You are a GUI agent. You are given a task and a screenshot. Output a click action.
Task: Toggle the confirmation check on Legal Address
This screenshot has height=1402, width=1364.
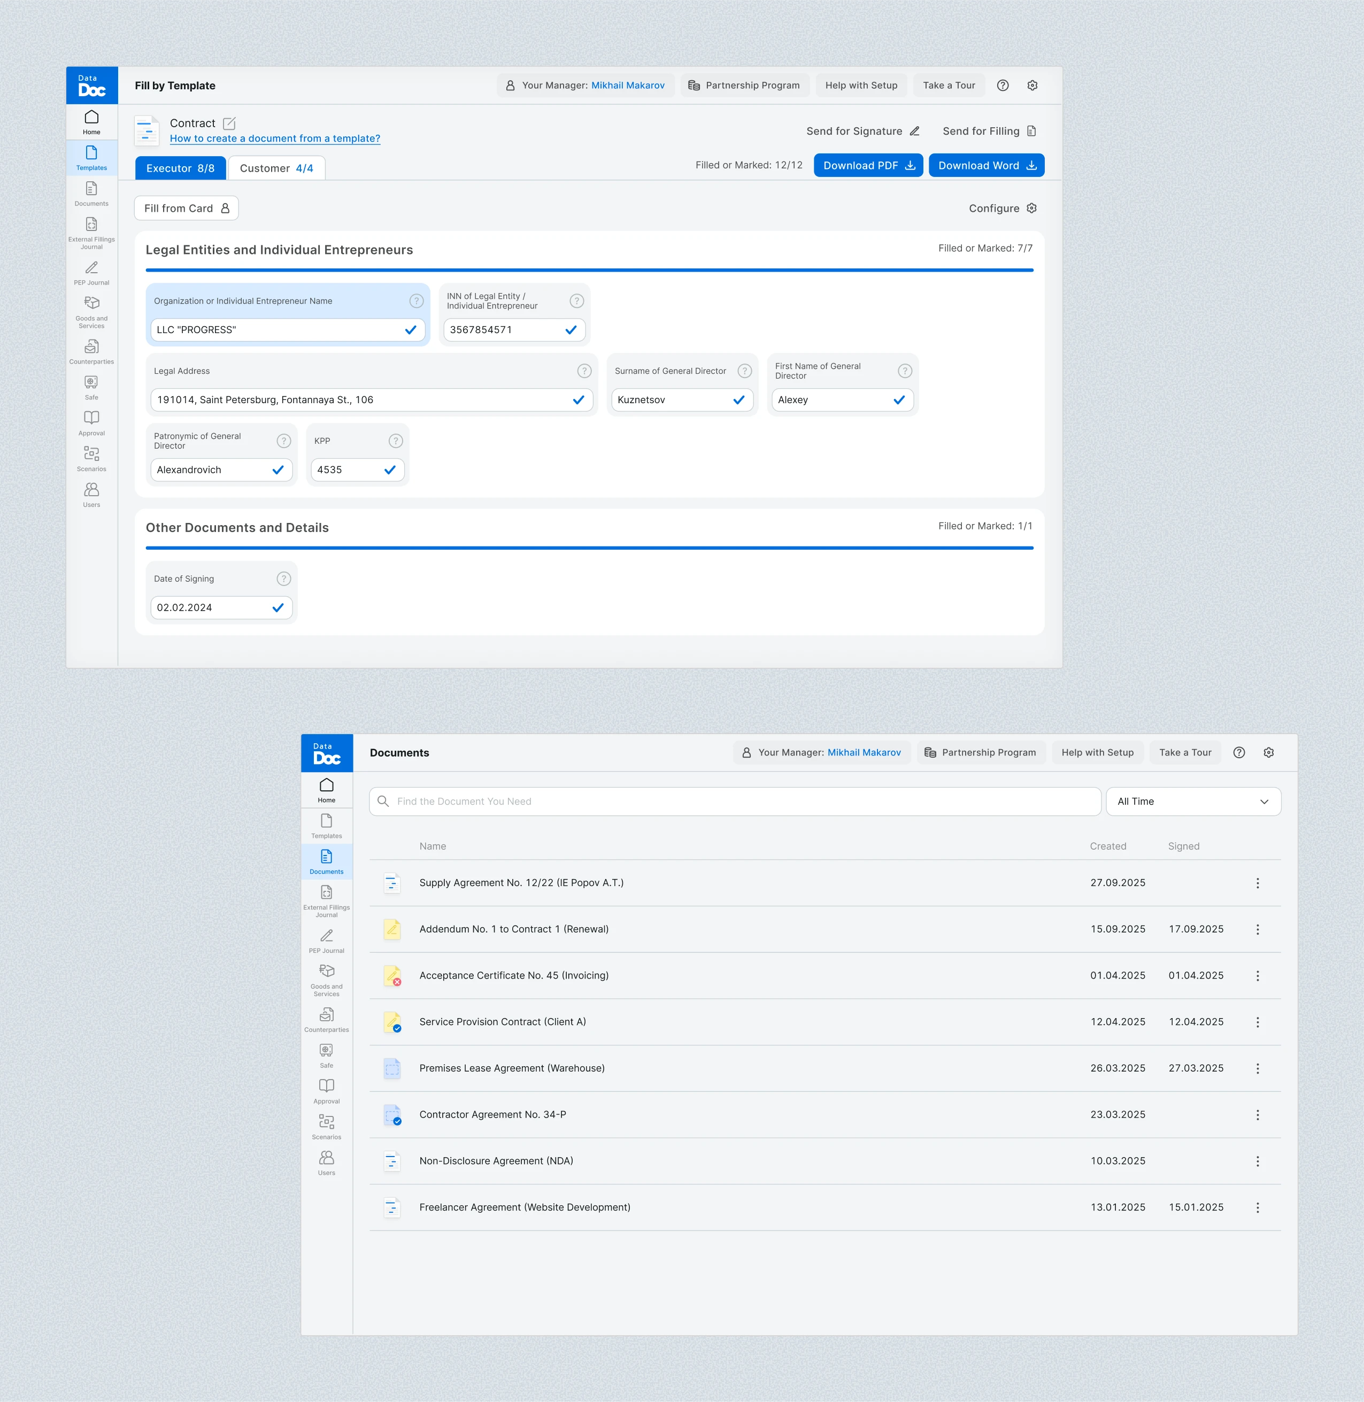(x=579, y=400)
